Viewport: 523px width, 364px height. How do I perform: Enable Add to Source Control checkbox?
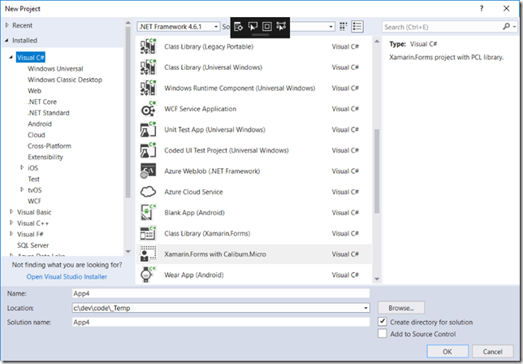[x=383, y=334]
